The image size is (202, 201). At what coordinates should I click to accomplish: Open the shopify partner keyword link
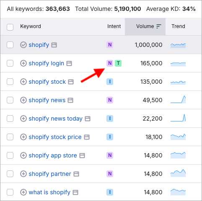point(50,174)
